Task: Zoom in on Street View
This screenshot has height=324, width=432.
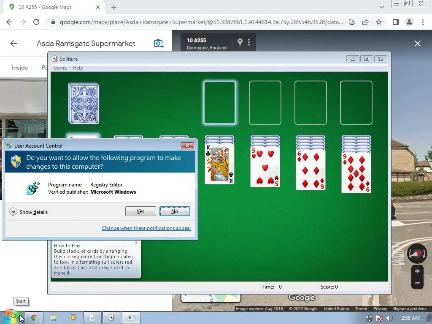Action: point(417,271)
